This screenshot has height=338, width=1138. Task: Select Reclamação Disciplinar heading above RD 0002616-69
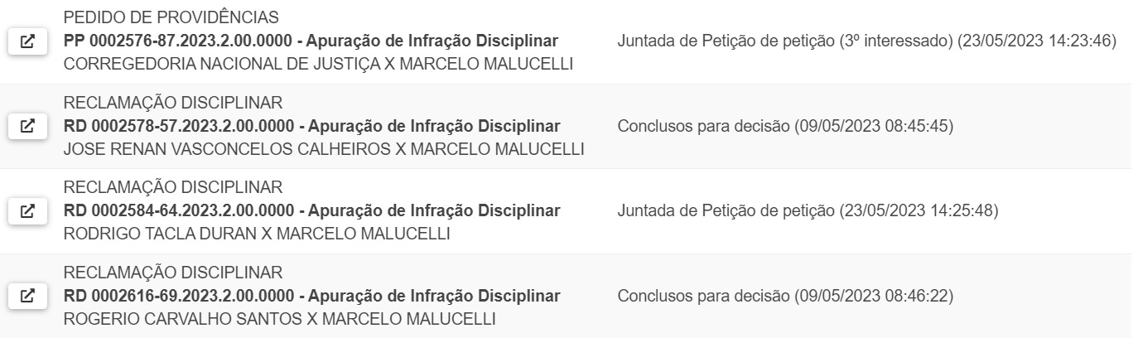(173, 273)
